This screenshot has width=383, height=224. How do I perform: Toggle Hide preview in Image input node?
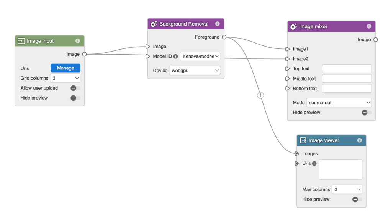(75, 98)
